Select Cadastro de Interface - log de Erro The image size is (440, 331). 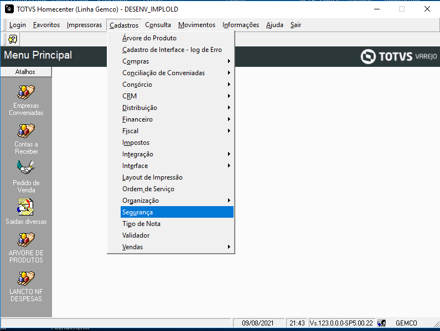[x=177, y=50]
